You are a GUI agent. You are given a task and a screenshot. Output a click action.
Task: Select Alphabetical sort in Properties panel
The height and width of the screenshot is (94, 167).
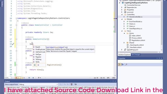tap(123, 64)
